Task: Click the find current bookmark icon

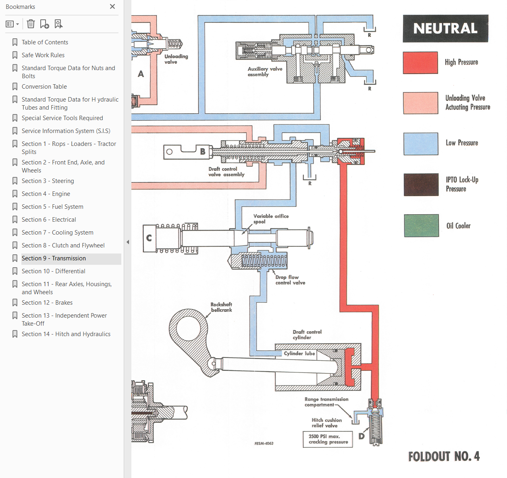Action: 58,24
